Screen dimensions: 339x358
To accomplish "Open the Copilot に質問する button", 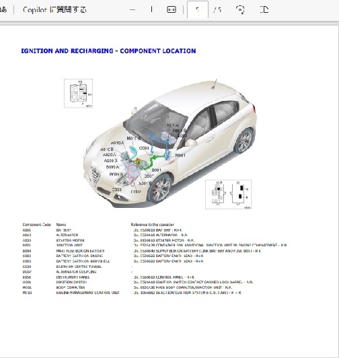I will [x=54, y=10].
